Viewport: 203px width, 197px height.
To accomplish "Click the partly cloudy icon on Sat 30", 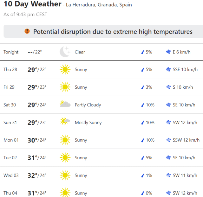I will click(x=65, y=105).
